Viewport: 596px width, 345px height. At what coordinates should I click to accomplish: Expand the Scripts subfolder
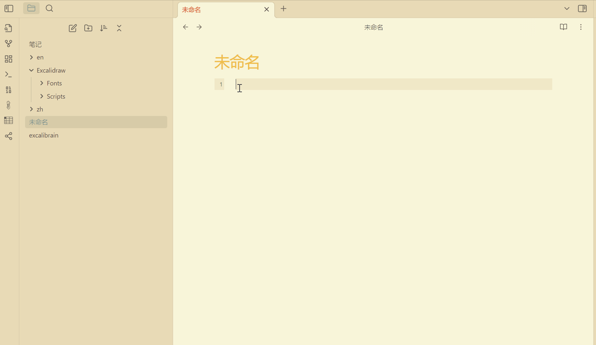pyautogui.click(x=56, y=96)
